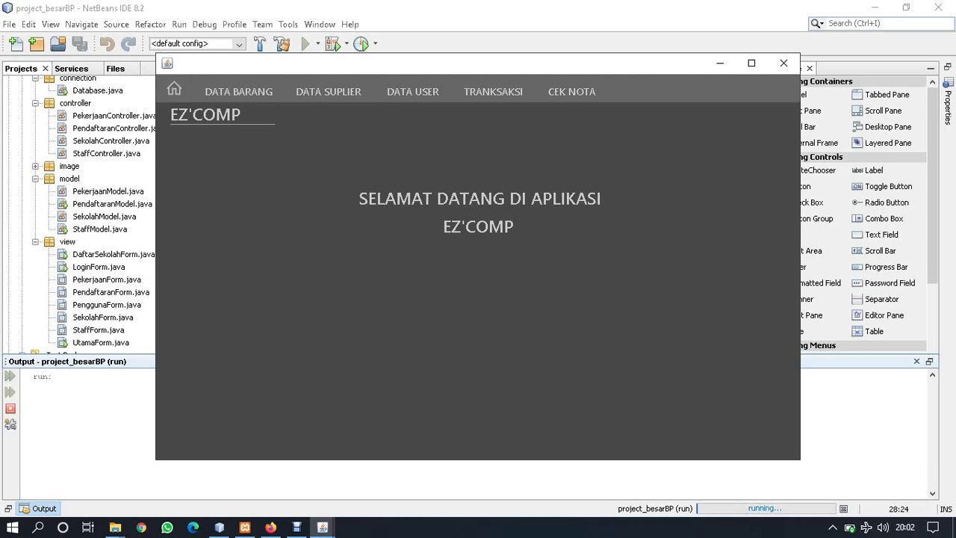Click the Build Project hammer icon
The height and width of the screenshot is (538, 956).
tap(260, 44)
